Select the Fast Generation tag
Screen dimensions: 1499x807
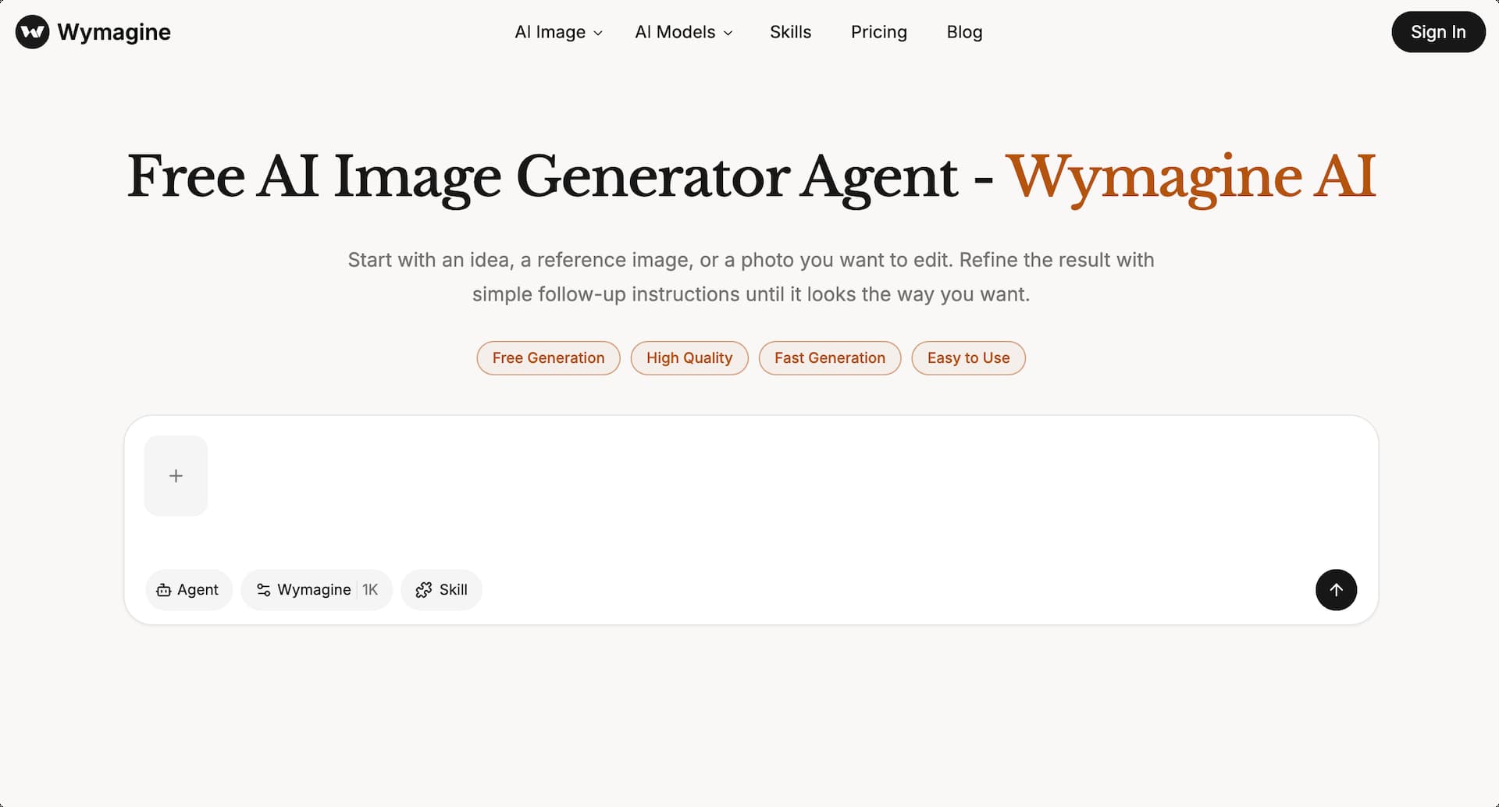(x=830, y=357)
